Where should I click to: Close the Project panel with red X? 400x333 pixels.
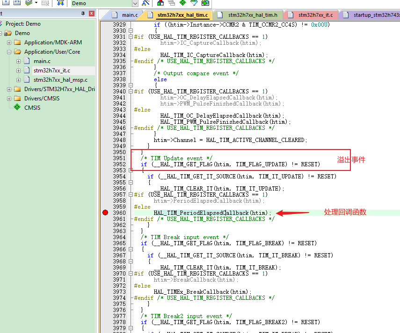point(92,14)
